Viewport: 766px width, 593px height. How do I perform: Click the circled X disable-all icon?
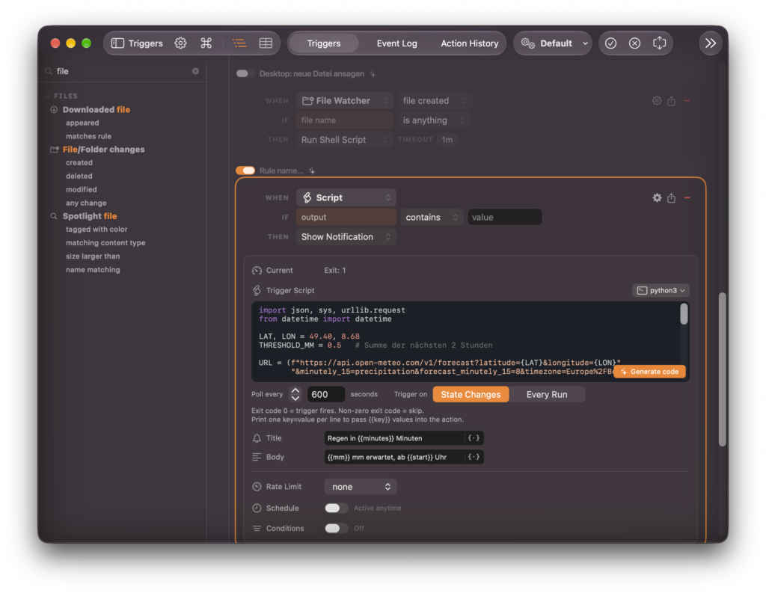point(634,43)
